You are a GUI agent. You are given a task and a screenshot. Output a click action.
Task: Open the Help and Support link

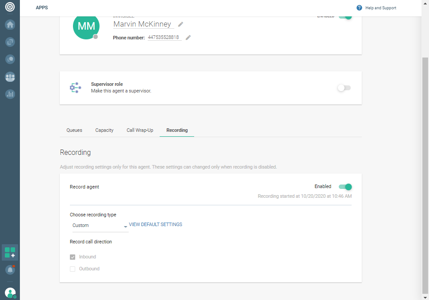[x=380, y=8]
